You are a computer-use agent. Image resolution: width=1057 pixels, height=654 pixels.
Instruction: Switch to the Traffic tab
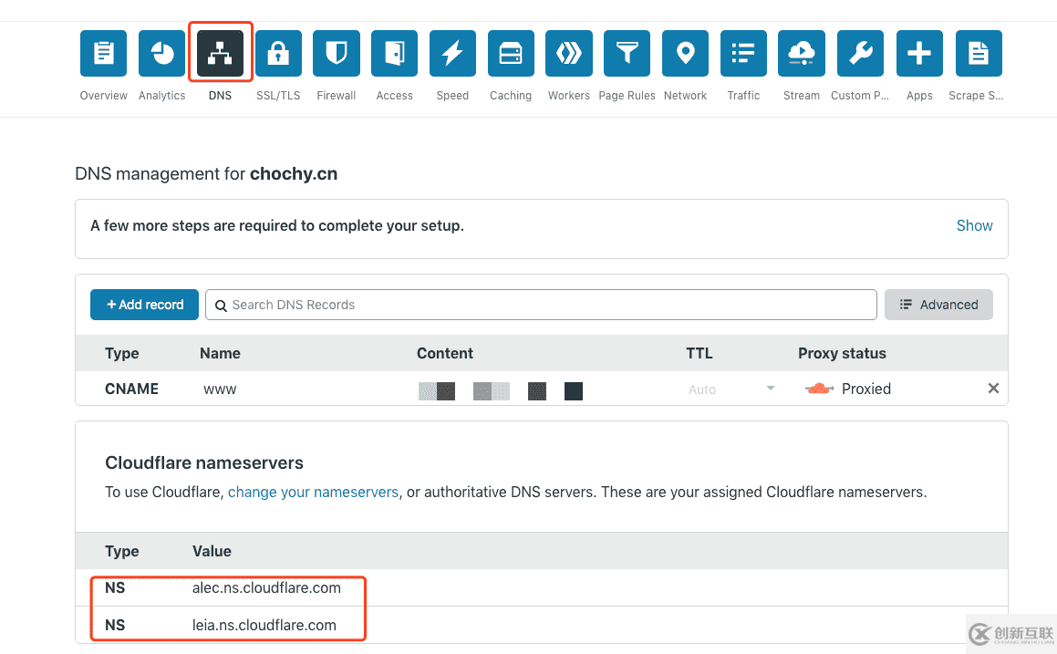point(743,54)
